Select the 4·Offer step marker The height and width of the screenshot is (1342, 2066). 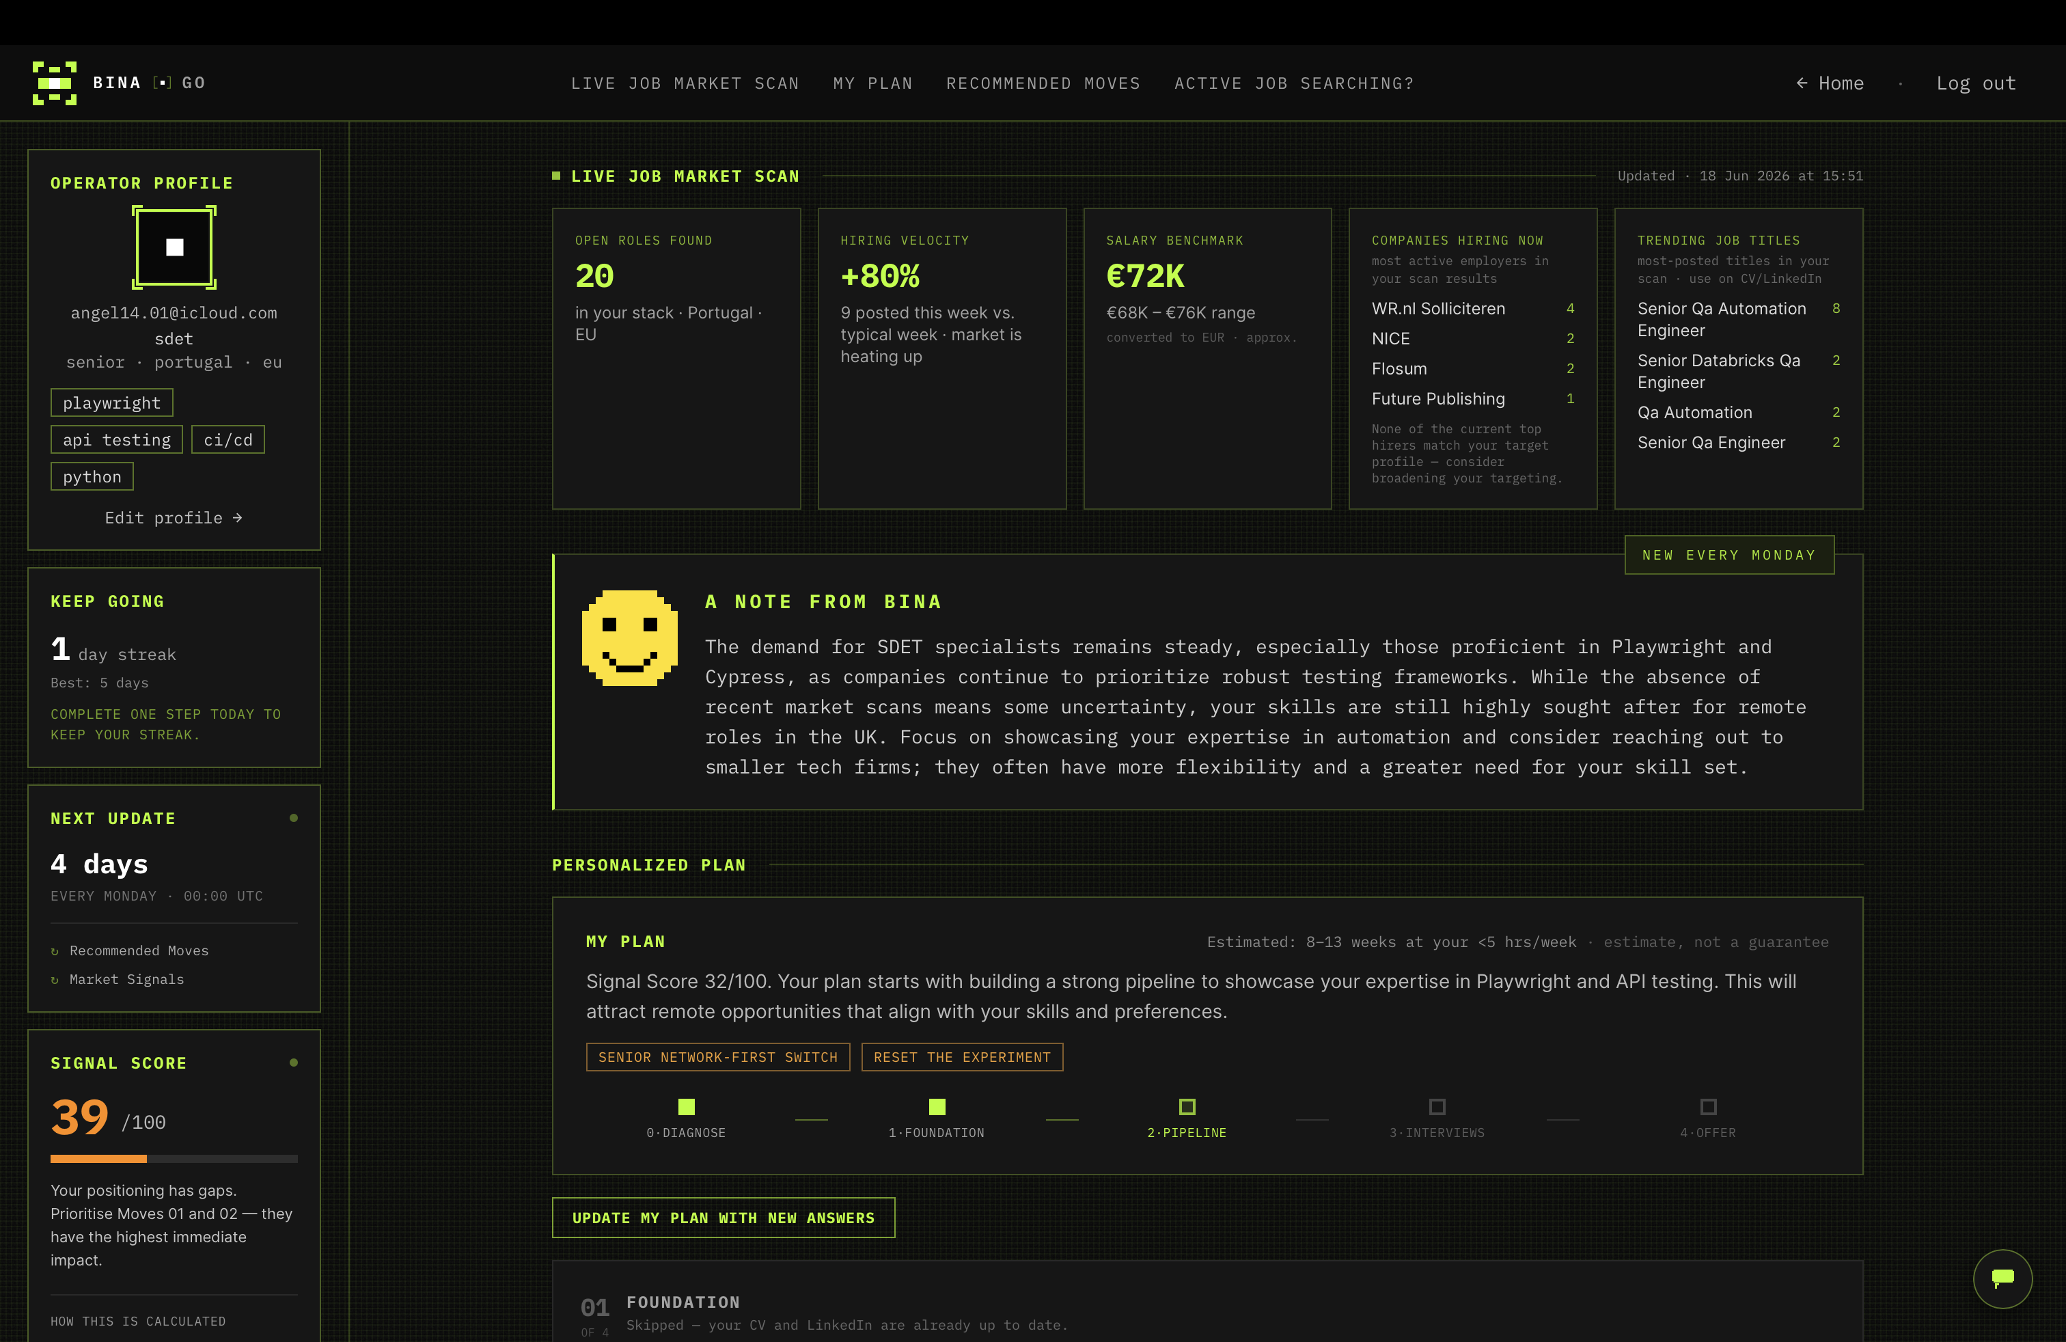(1707, 1107)
